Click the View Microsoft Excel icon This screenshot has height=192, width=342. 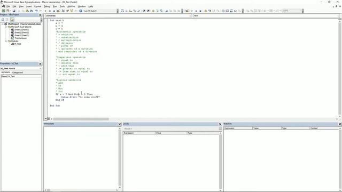pyautogui.click(x=4, y=11)
